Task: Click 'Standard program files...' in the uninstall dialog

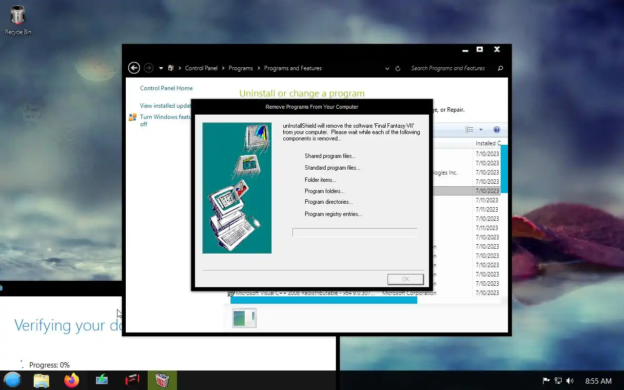Action: pyautogui.click(x=332, y=168)
